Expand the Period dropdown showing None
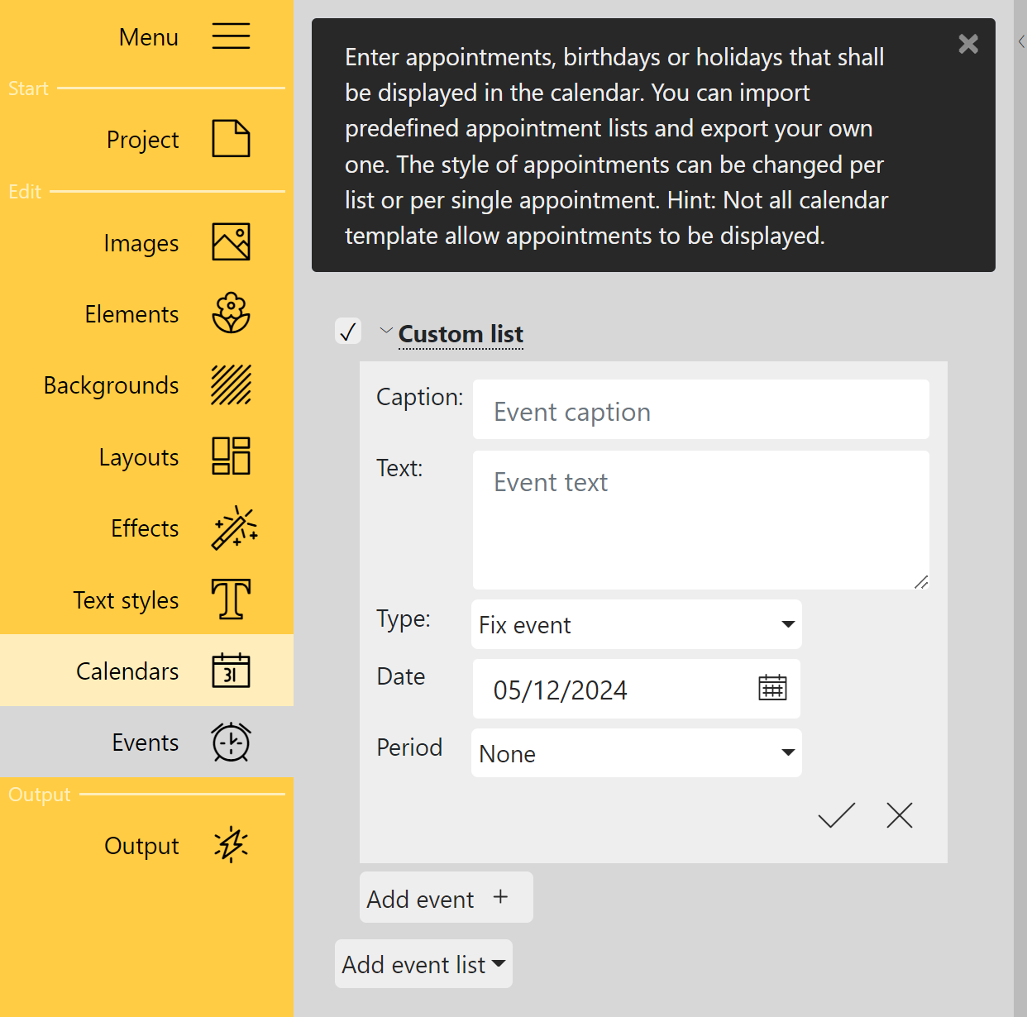 point(636,753)
